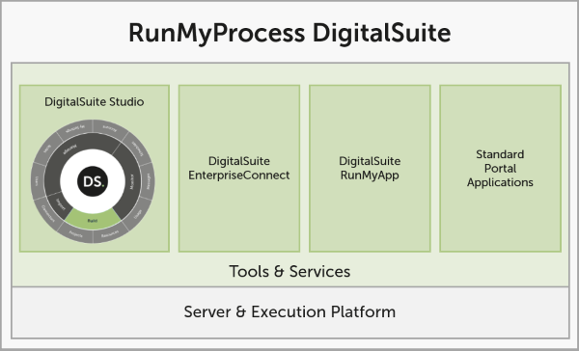Viewport: 579px width, 351px height.
Task: Select the Import segment of the wheel
Action: coord(60,204)
